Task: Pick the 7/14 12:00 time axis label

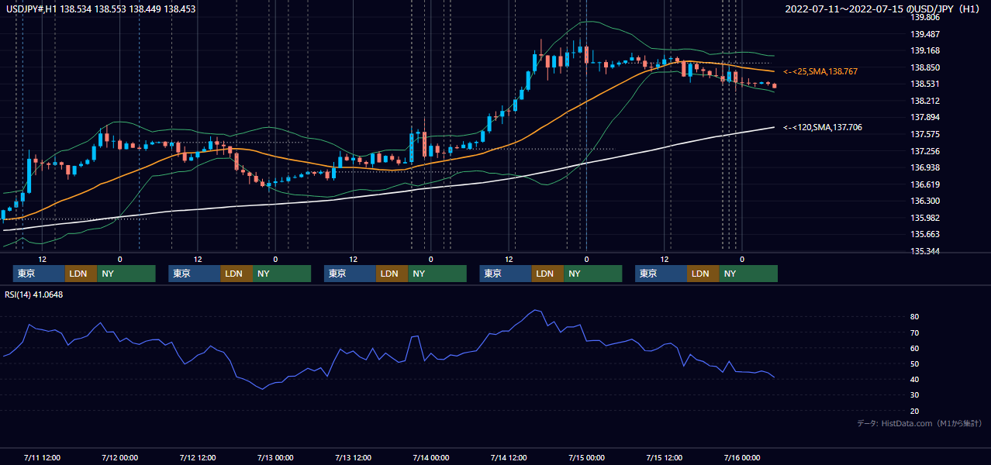Action: (509, 457)
